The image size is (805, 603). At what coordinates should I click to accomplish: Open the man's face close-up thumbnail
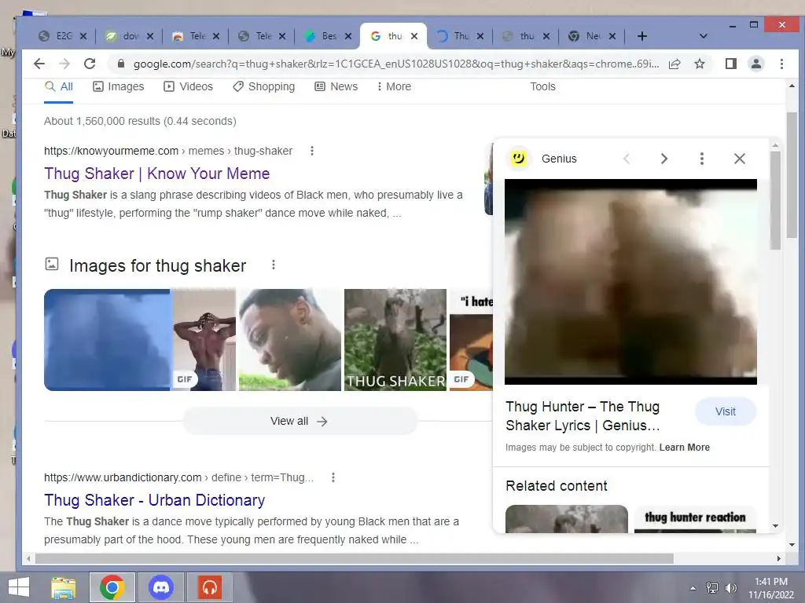(x=290, y=339)
